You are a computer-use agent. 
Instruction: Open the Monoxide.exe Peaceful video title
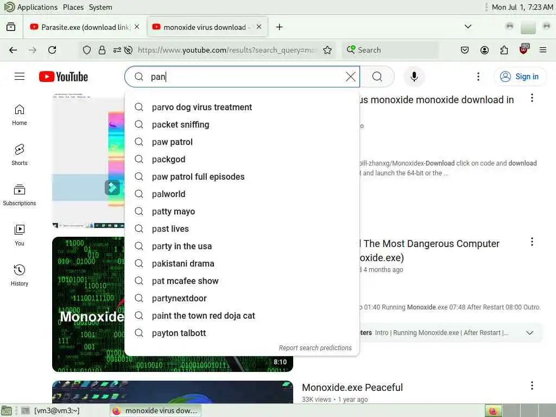352,387
